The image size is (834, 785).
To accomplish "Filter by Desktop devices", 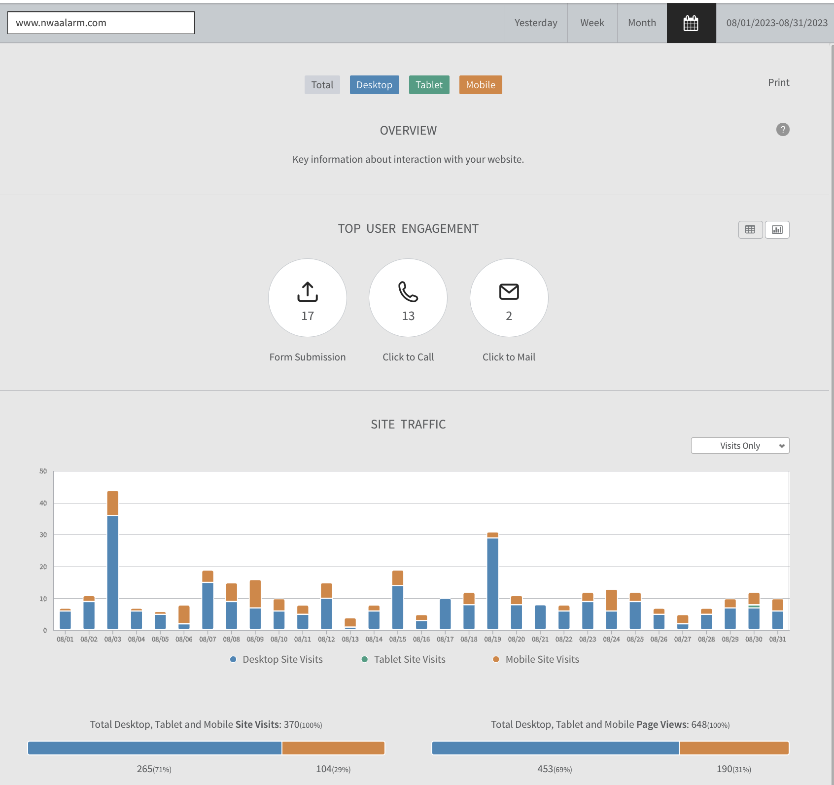I will pos(374,85).
